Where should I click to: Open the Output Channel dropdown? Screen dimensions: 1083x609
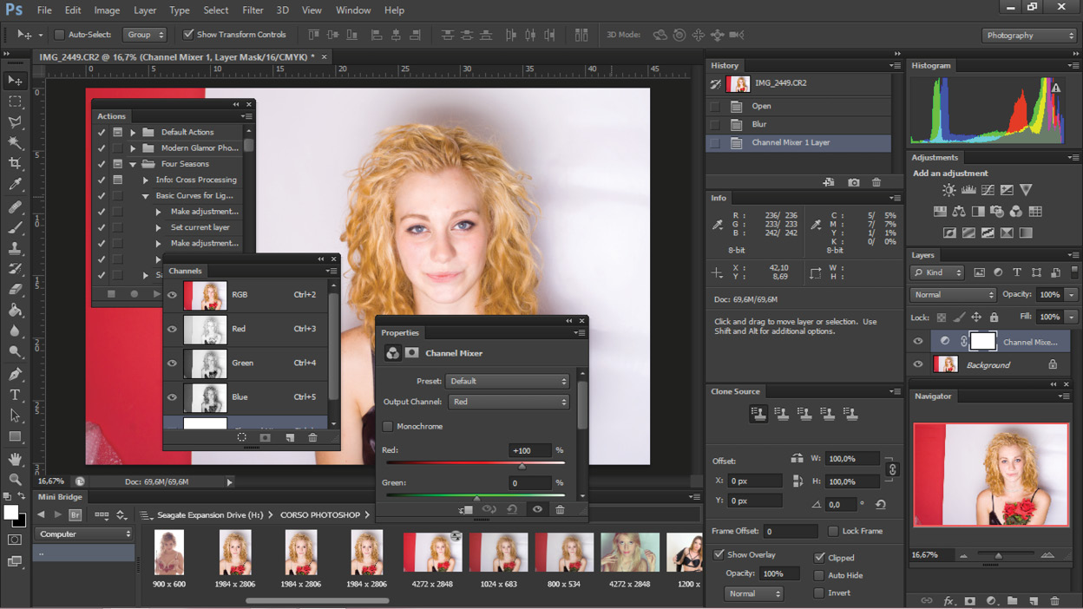[x=509, y=402]
